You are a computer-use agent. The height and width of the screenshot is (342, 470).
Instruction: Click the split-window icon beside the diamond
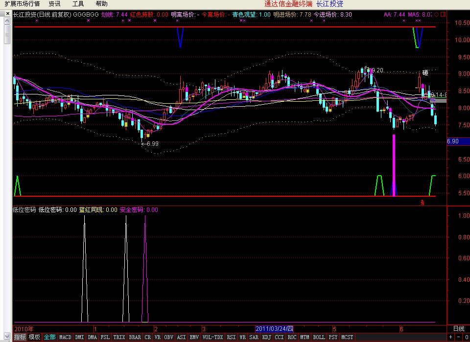click(443, 15)
